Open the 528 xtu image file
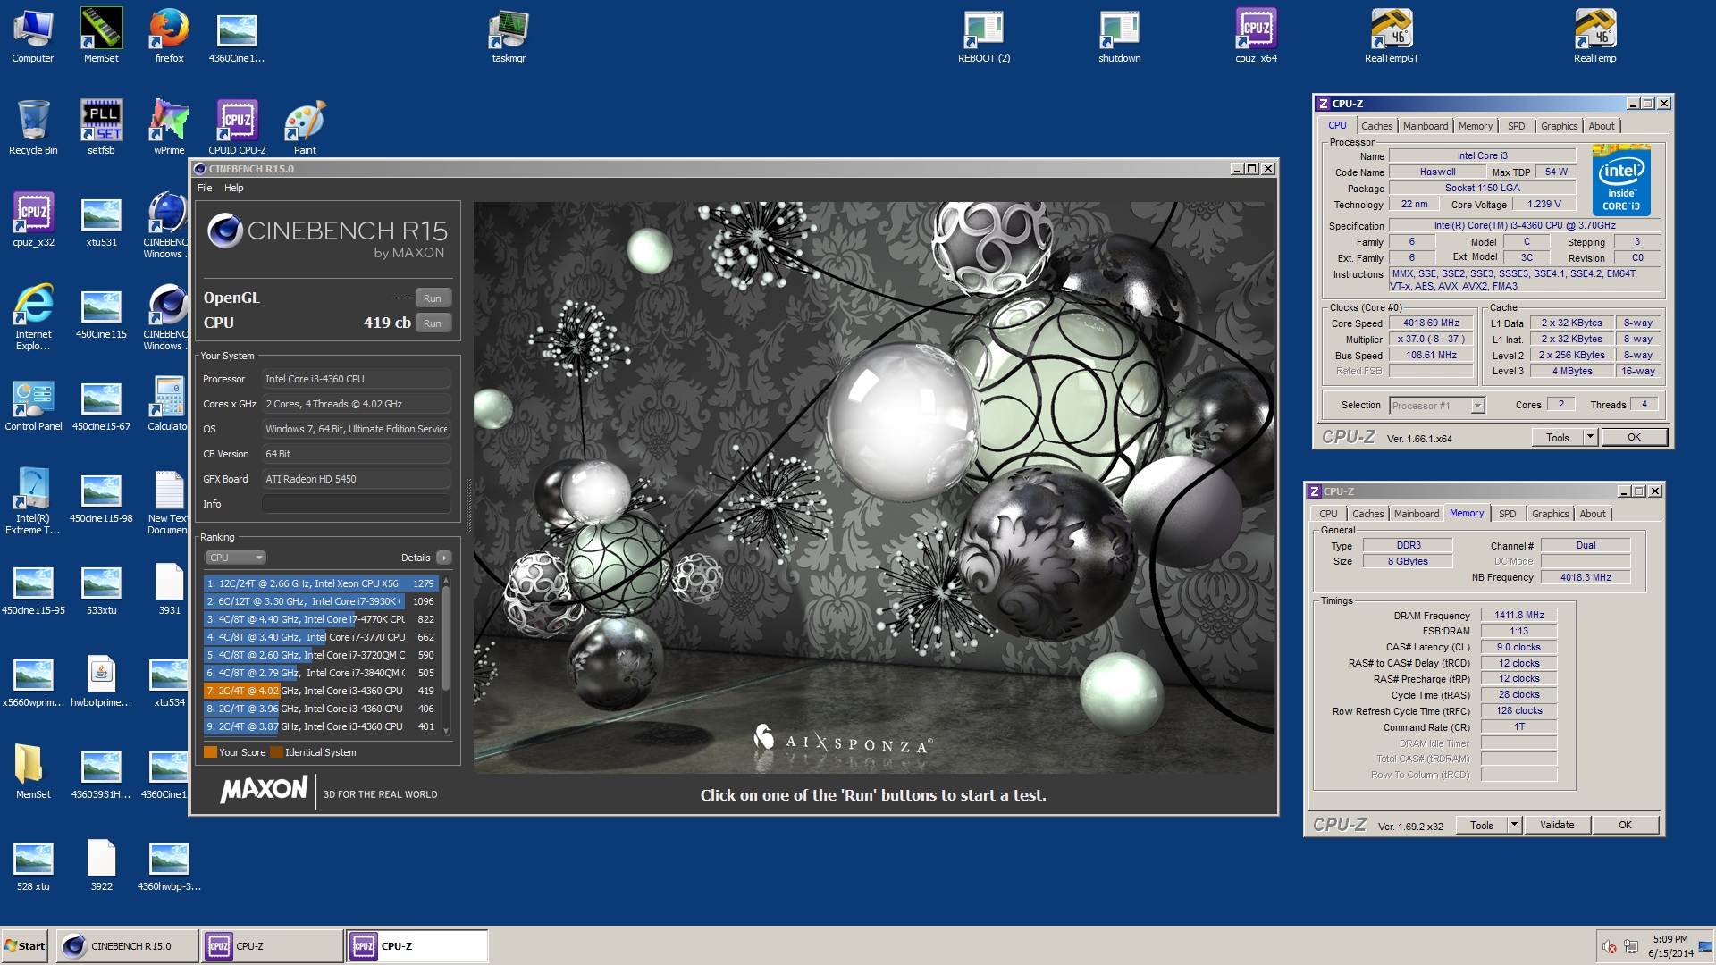Image resolution: width=1716 pixels, height=965 pixels. [33, 864]
